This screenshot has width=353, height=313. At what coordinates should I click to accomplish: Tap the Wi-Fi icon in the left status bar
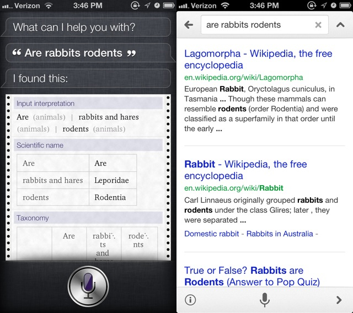click(49, 6)
